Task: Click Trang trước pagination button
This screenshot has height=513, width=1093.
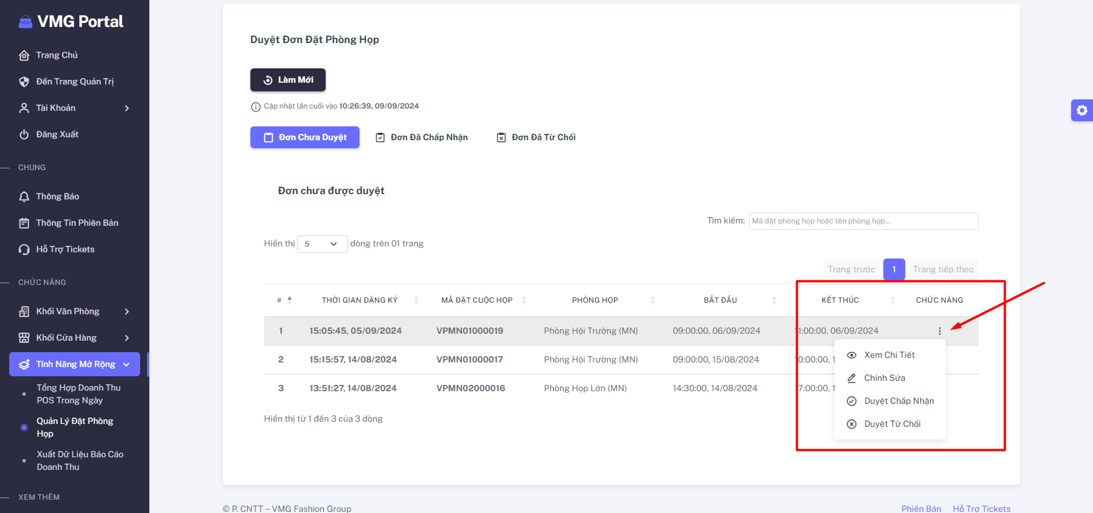Action: (x=851, y=269)
